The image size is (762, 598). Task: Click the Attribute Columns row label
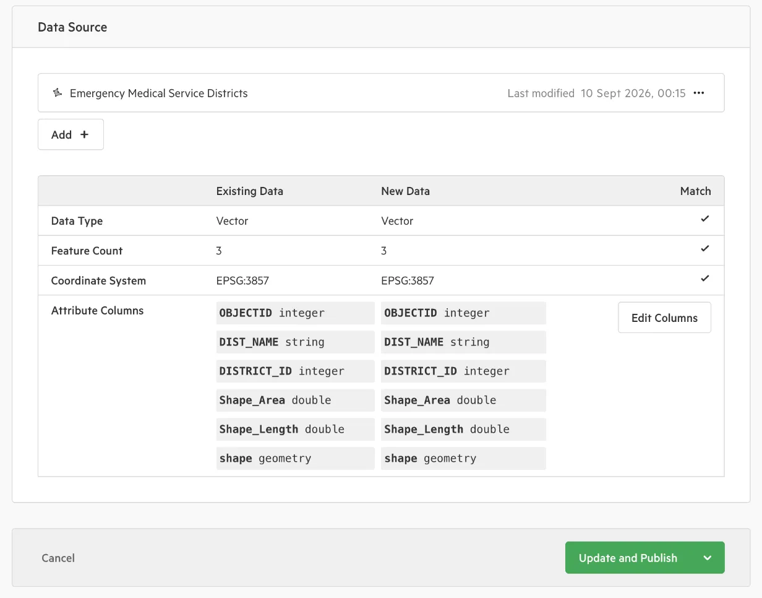point(97,310)
